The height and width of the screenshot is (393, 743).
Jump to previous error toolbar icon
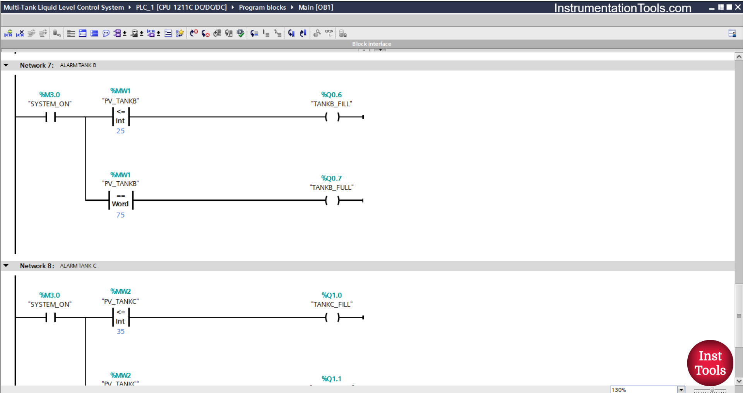pos(205,33)
